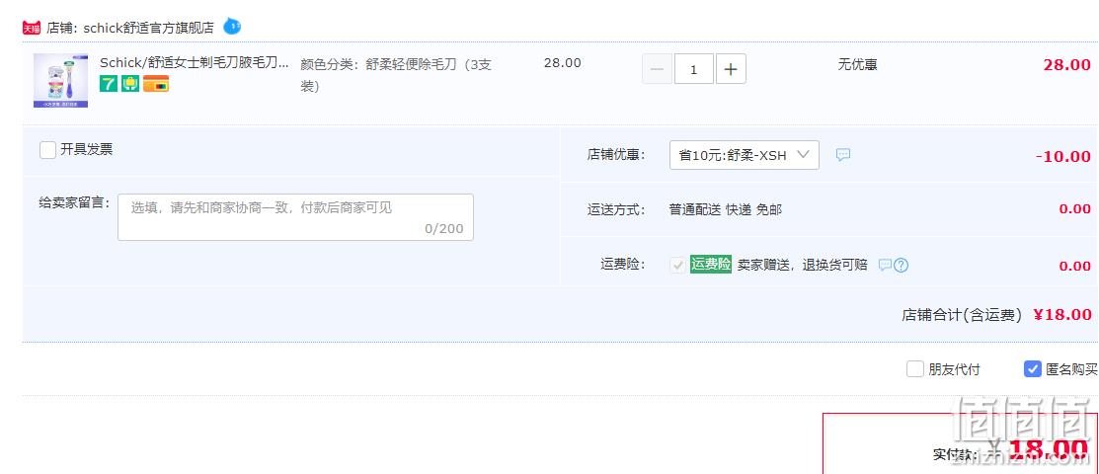Click the green 7-day return badge

coord(109,84)
